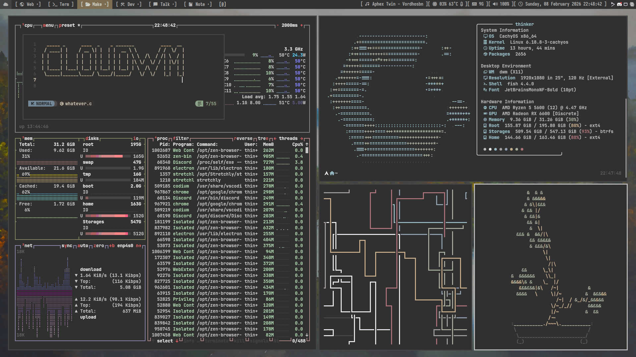Open the Talk speech-bubble icon
This screenshot has width=636, height=357.
click(155, 4)
